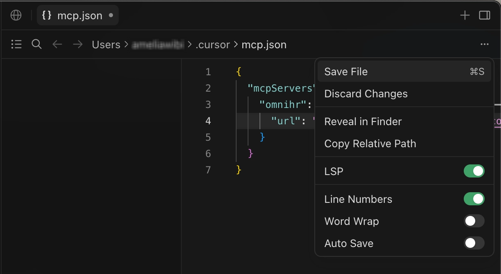Click the globe icon in tab bar
The image size is (501, 274).
16,16
